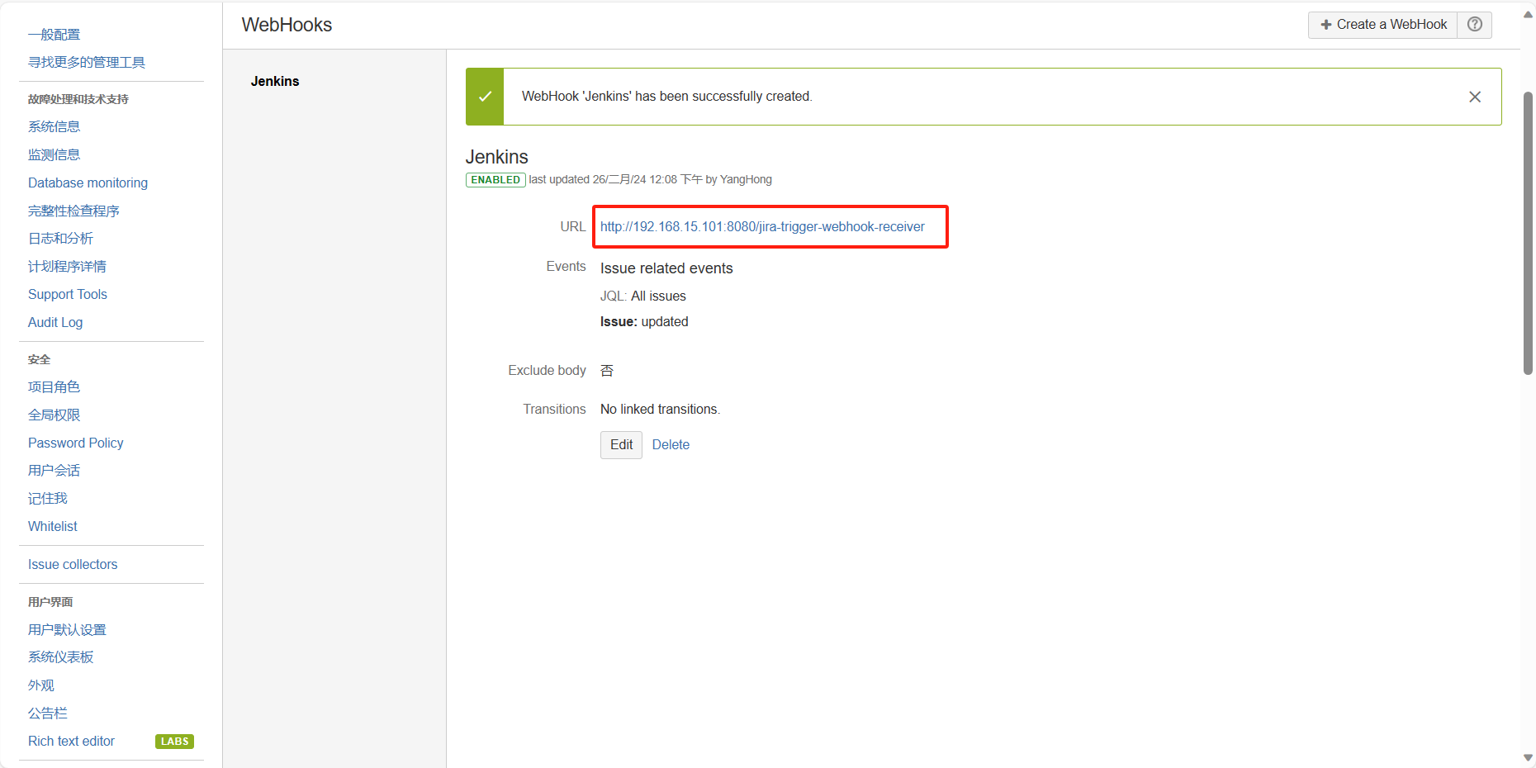This screenshot has height=768, width=1536.
Task: Click the scrollbar up arrow
Action: point(1528,15)
